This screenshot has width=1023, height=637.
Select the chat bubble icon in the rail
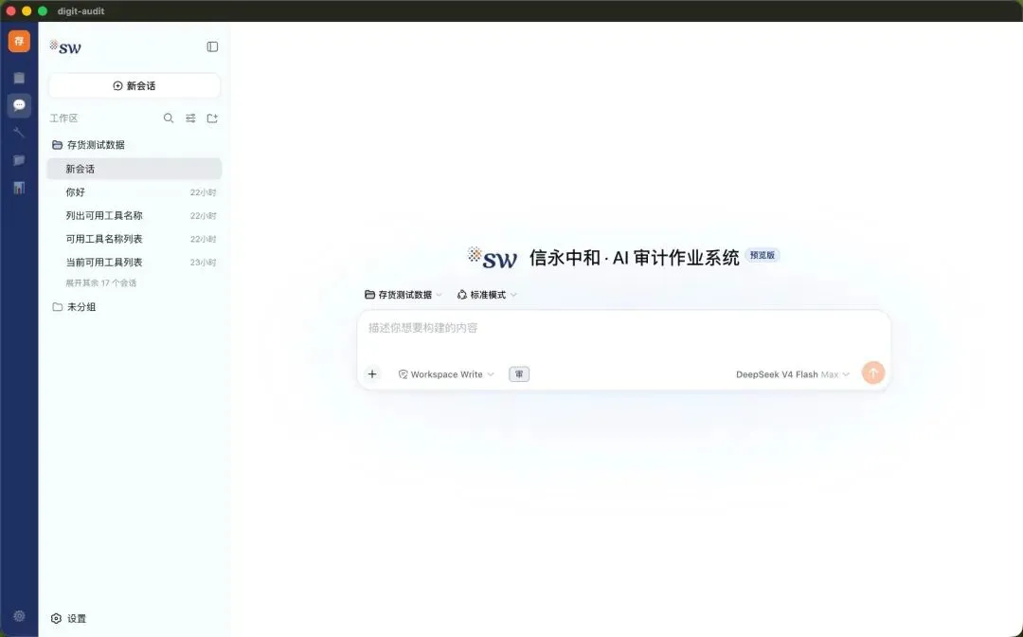coord(19,105)
